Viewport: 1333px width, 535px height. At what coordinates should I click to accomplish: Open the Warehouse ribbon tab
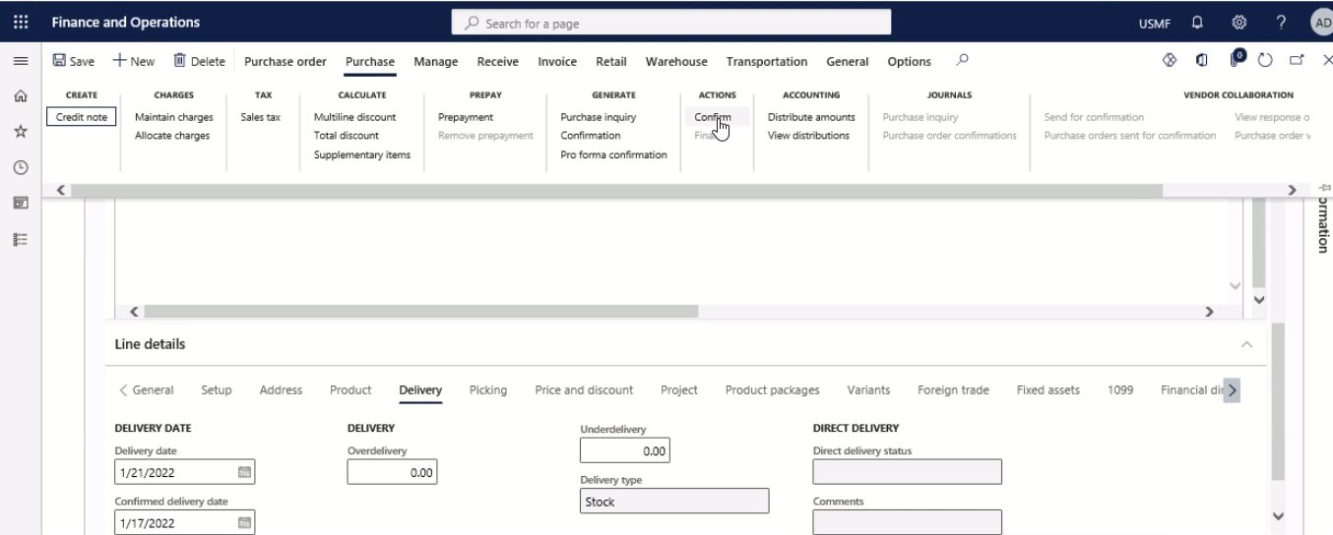(676, 61)
